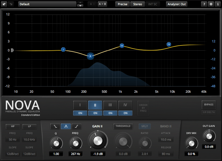This screenshot has height=161, width=222.
Task: Click the GAIN II knob
Action: 98,141
